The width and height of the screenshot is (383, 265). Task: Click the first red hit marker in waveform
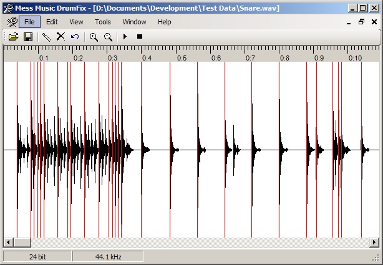[17, 150]
